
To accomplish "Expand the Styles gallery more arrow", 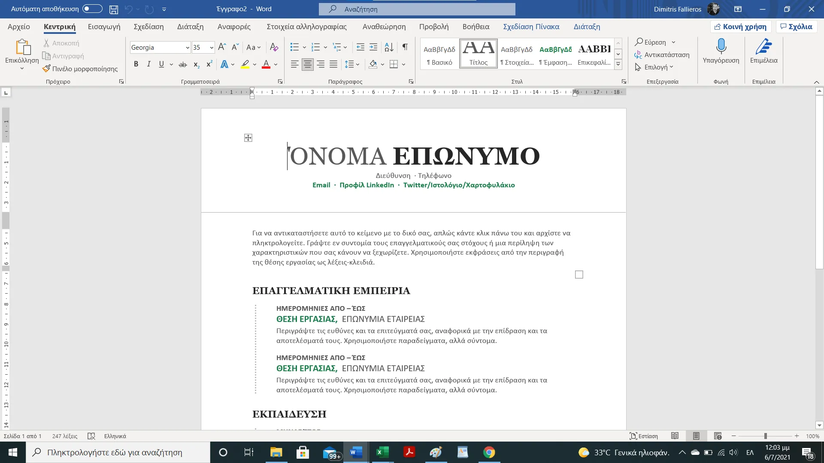I will click(618, 64).
